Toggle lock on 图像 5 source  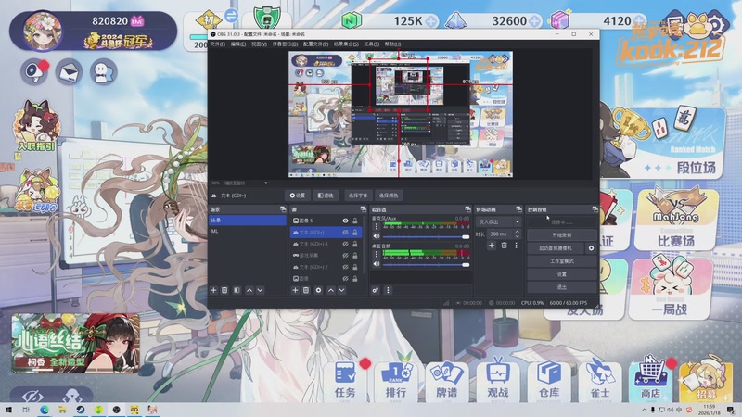[x=355, y=221]
